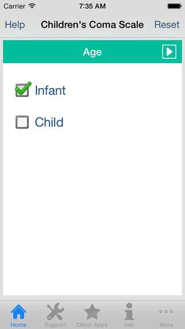Viewport: 185px width, 329px height.
Task: Click the Reset button
Action: 167,25
